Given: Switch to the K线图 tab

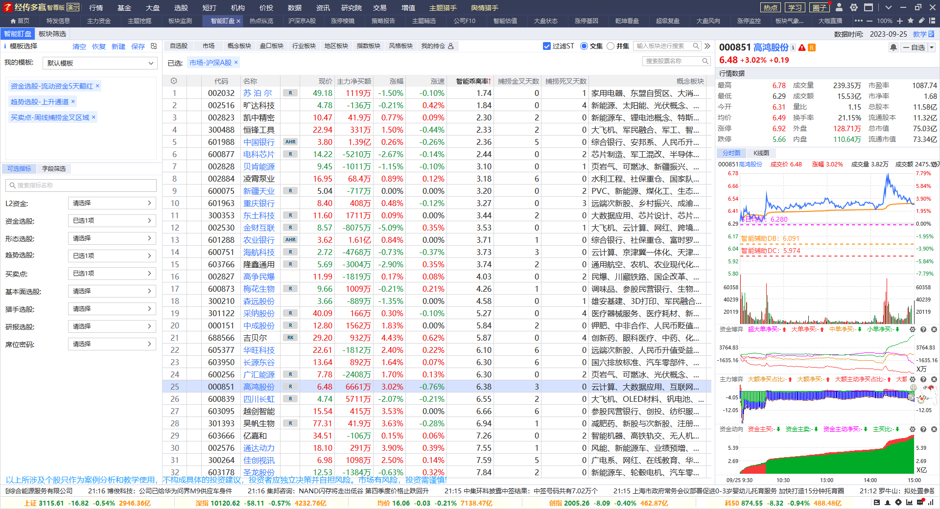Looking at the screenshot, I should [761, 153].
